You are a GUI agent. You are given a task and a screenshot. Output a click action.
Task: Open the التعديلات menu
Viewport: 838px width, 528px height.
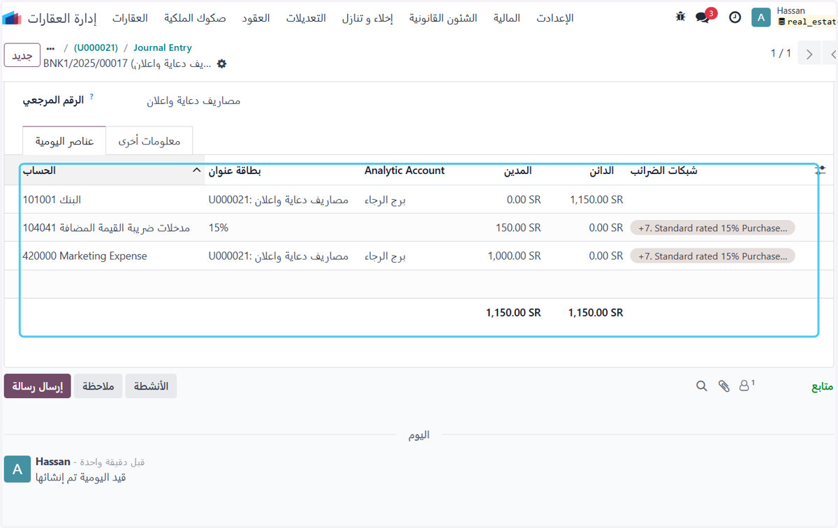coord(306,18)
